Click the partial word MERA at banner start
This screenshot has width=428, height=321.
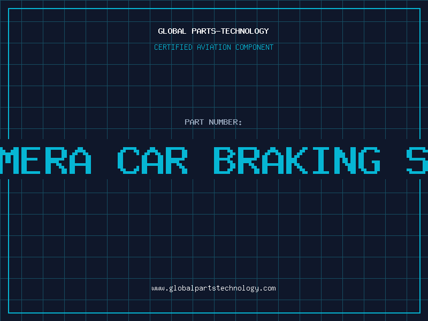[x=45, y=160]
